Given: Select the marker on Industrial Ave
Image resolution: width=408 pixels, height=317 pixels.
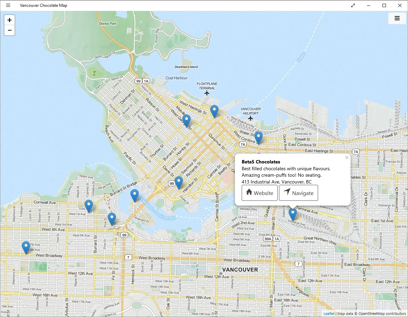Looking at the screenshot, I should [x=293, y=215].
